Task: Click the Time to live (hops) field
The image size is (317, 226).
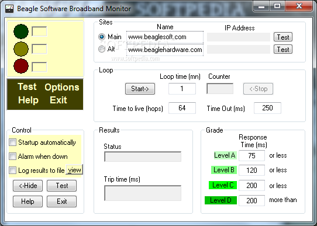Action: 182,108
